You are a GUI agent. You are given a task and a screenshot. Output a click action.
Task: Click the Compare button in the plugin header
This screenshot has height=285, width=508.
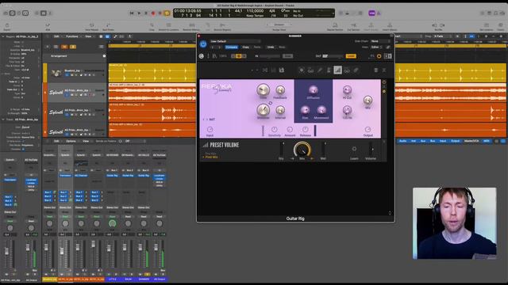(231, 47)
